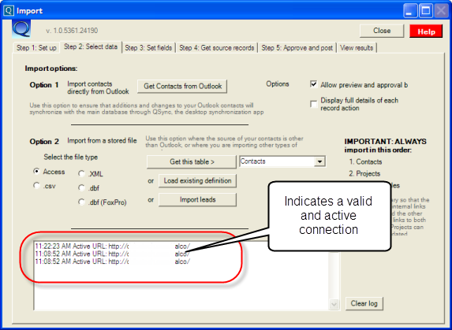Enable Display full details of each record action
Viewport: 452px width, 330px height.
pyautogui.click(x=313, y=104)
